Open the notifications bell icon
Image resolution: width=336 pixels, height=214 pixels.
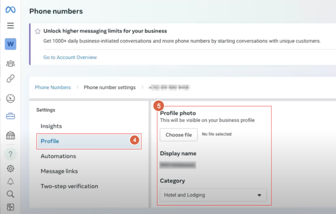tap(10, 181)
